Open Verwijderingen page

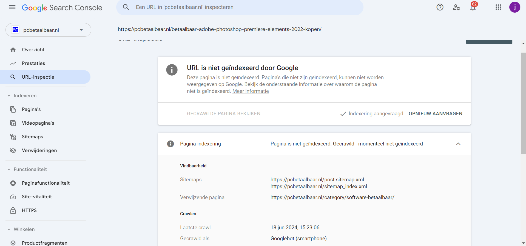pos(45,150)
